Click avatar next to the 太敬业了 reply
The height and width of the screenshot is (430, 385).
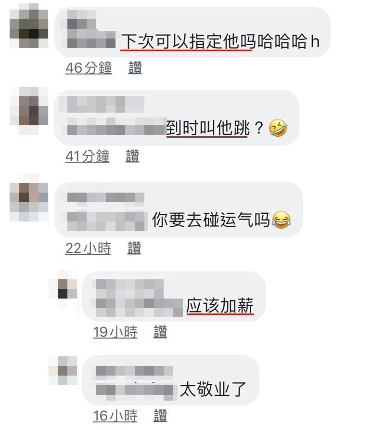pyautogui.click(x=63, y=371)
